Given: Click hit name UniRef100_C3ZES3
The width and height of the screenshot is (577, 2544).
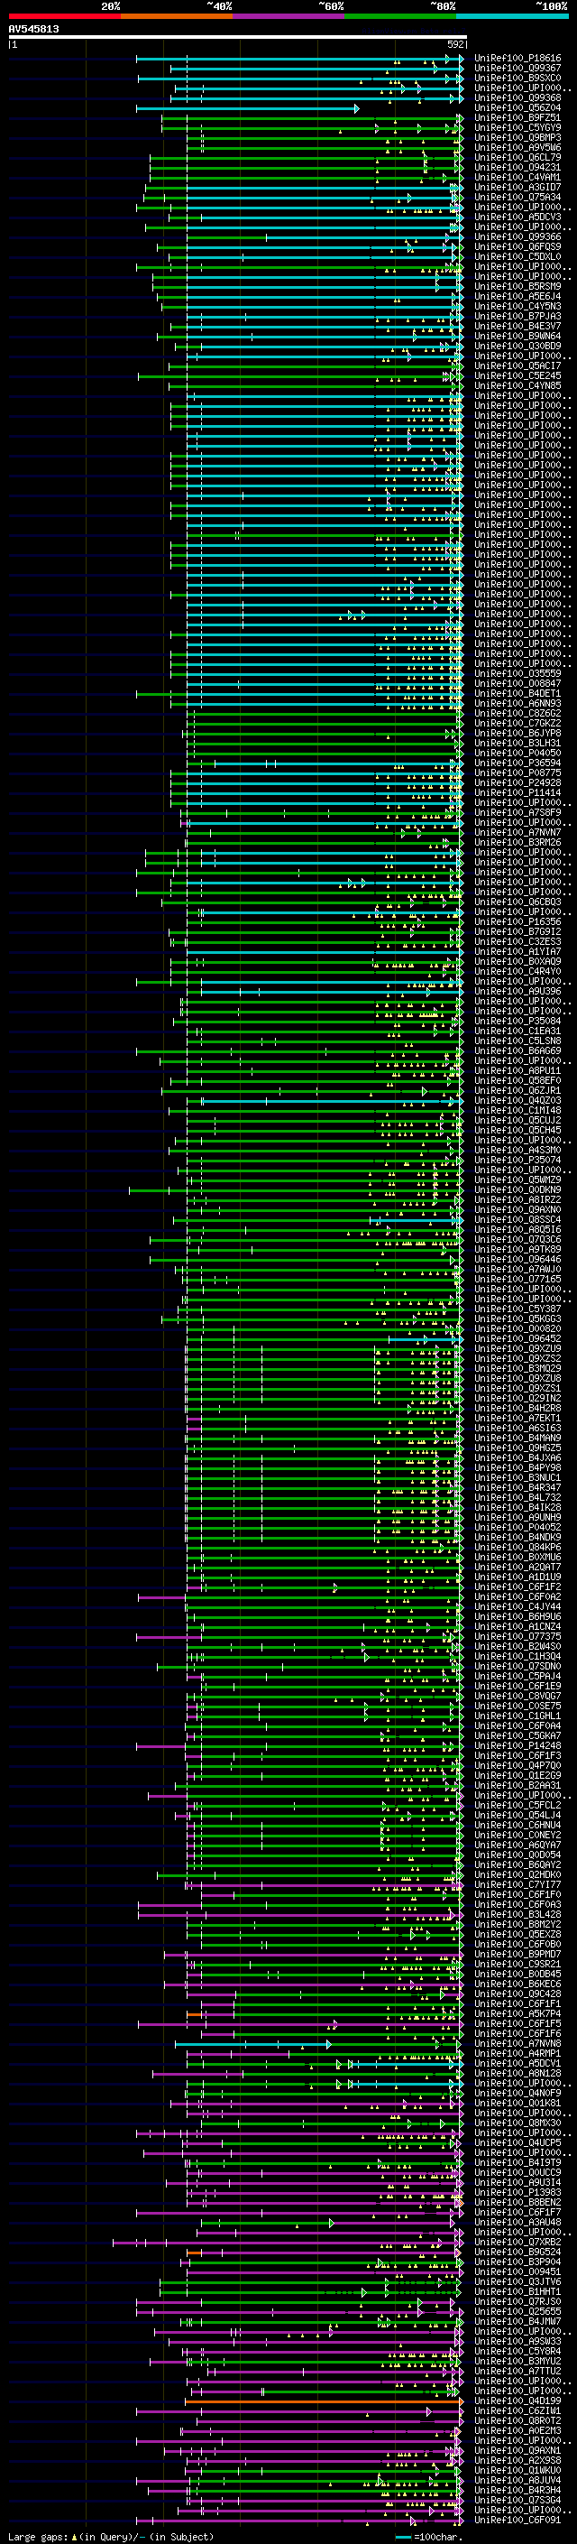Looking at the screenshot, I should pos(517,941).
